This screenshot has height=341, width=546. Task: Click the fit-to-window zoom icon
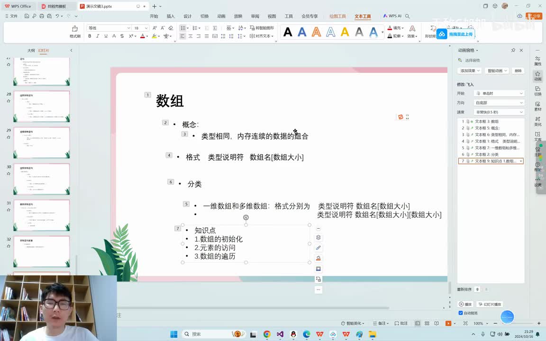coord(465,323)
